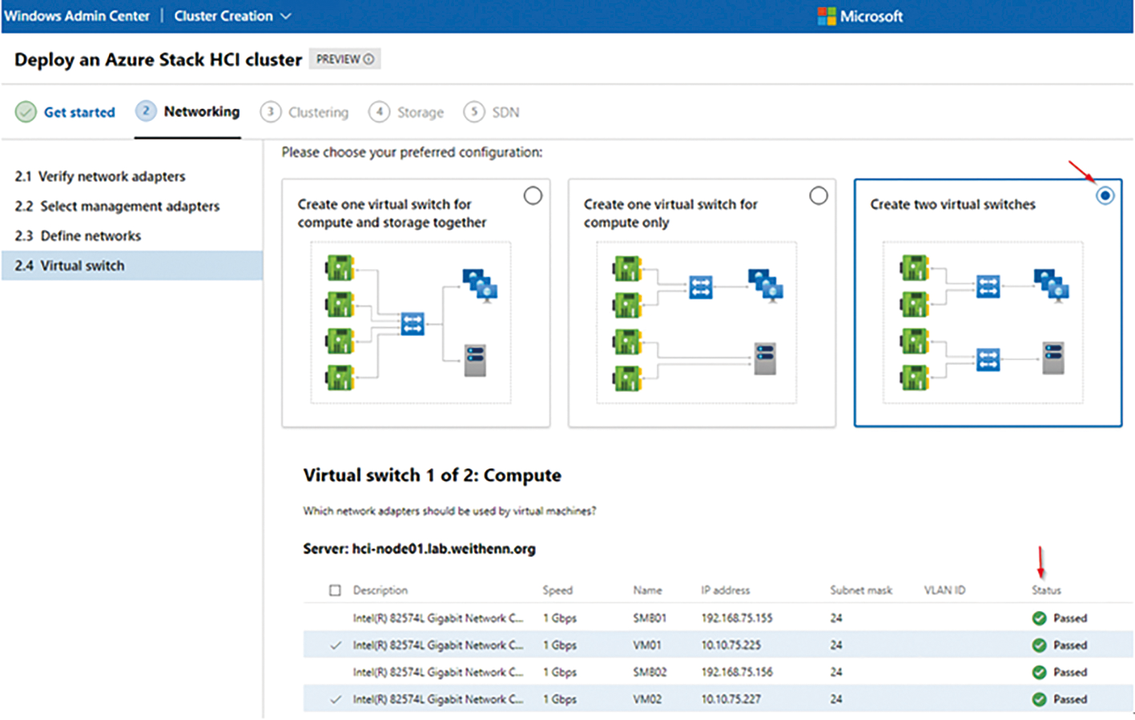1135x720 pixels.
Task: Click switch icon in compute and storage card
Action: 413,324
